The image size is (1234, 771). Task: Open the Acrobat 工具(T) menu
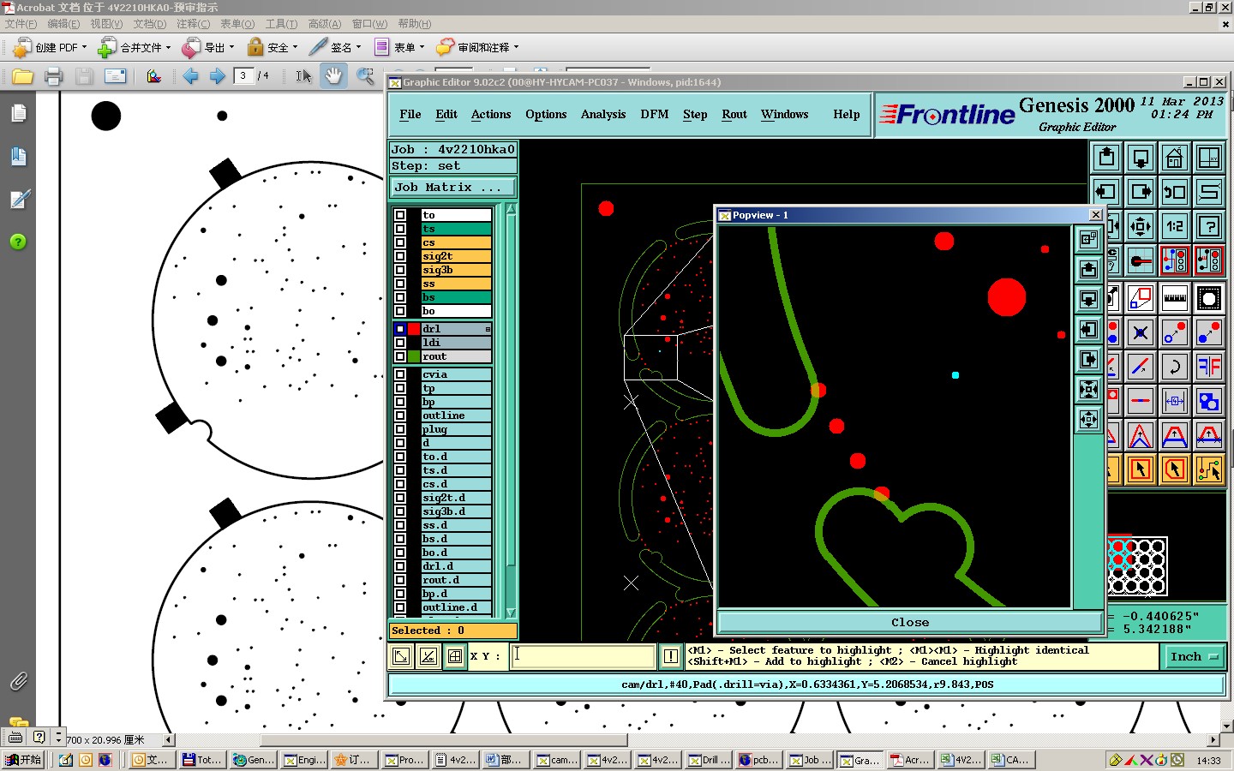[281, 24]
